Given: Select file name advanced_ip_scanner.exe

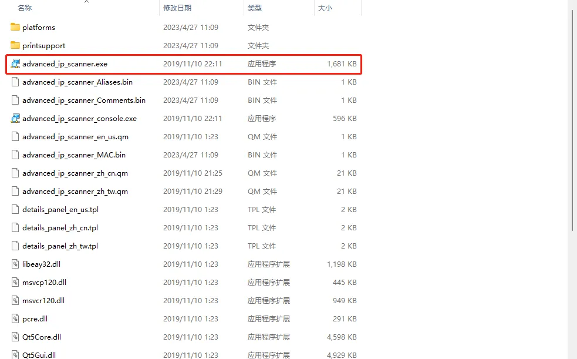Looking at the screenshot, I should [x=65, y=63].
